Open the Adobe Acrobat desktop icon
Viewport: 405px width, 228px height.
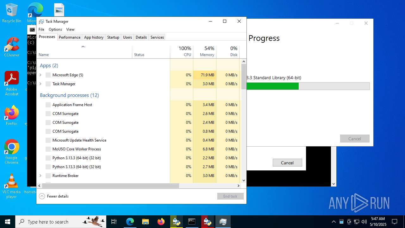11,83
